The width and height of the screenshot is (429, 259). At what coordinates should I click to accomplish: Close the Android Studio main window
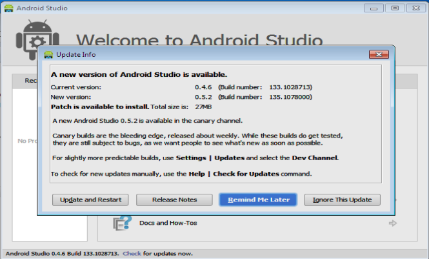[x=416, y=8]
